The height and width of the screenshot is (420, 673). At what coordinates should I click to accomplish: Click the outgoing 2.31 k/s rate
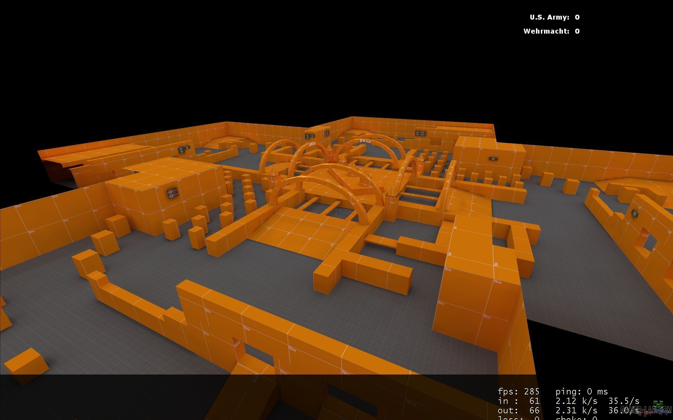tap(576, 410)
